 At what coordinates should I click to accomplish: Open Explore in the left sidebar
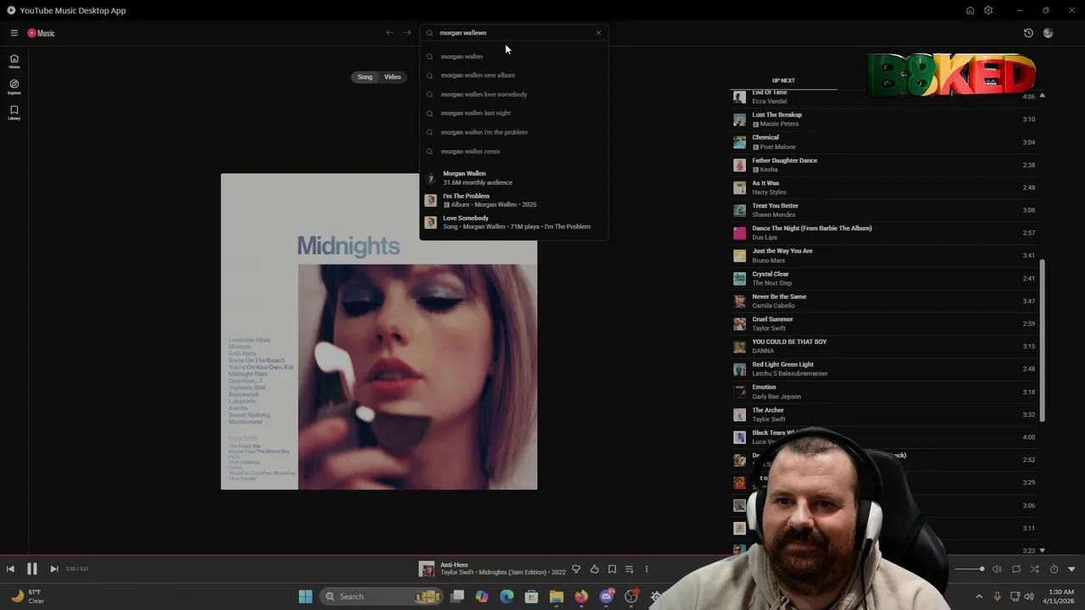pyautogui.click(x=14, y=87)
